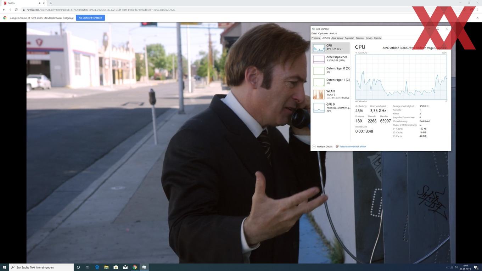Viewport: 482px width, 271px height.
Task: Open Microsoft Store from the taskbar
Action: tap(116, 267)
